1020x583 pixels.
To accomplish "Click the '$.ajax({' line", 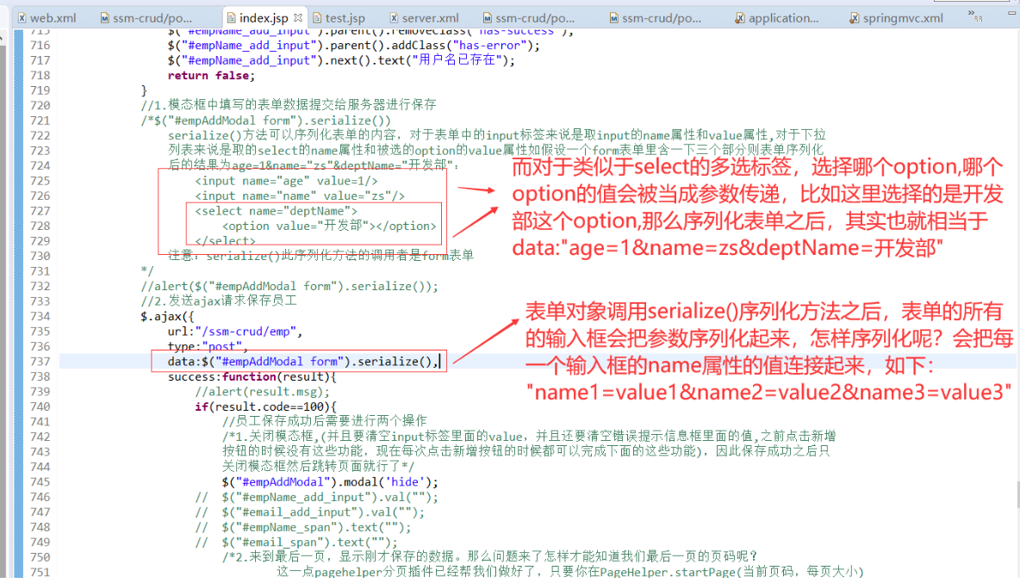I will pyautogui.click(x=167, y=317).
